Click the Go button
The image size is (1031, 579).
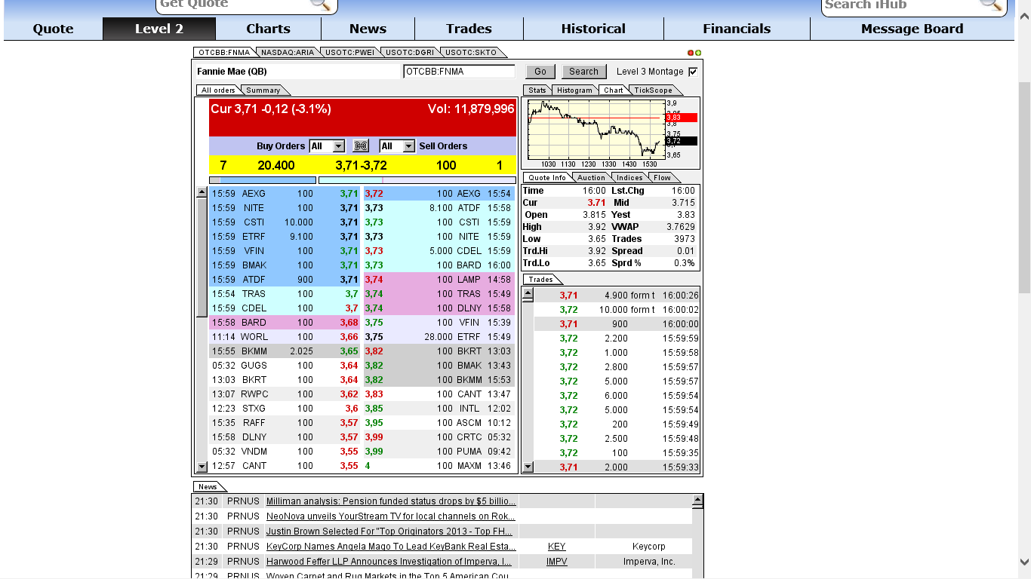point(540,72)
